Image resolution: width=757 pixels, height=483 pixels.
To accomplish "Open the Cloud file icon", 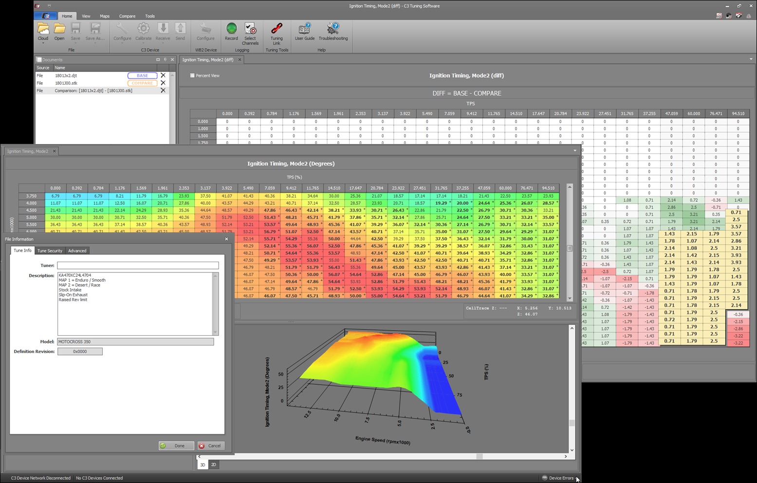I will pyautogui.click(x=43, y=29).
